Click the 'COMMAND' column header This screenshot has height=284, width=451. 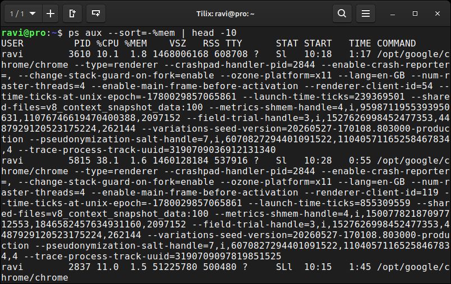(x=397, y=44)
